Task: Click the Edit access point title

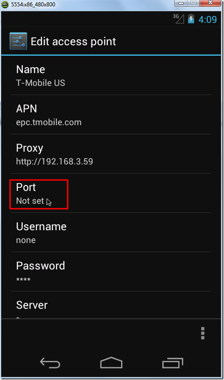Action: click(x=73, y=42)
